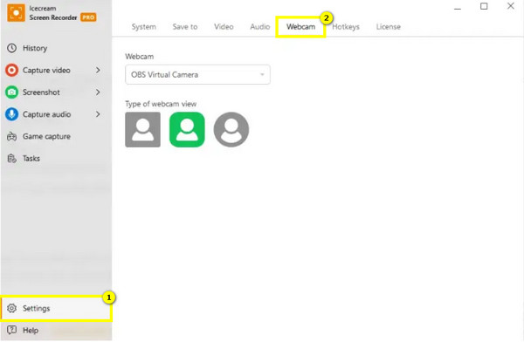The height and width of the screenshot is (342, 524).
Task: Click the Tasks clipboard icon
Action: click(x=11, y=158)
